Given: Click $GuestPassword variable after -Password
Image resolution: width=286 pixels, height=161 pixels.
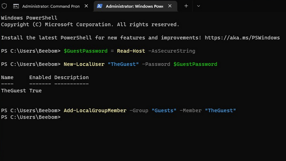Looking at the screenshot, I should [x=195, y=64].
